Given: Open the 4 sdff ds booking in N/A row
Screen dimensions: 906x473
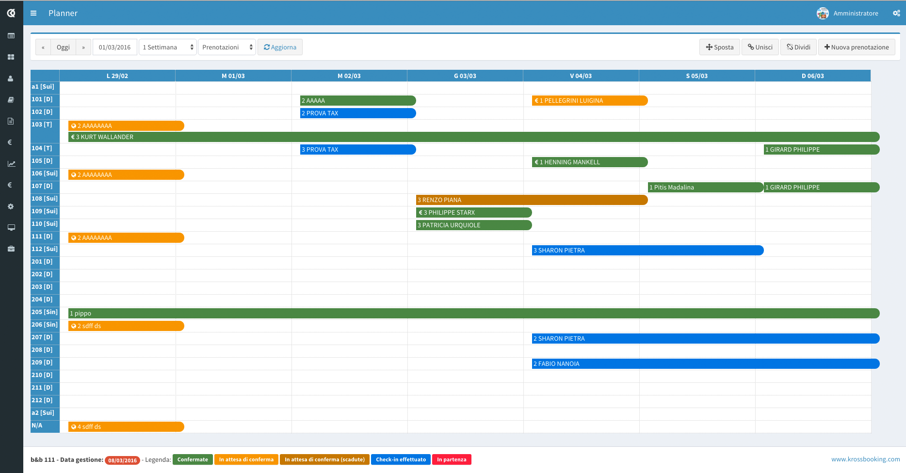Looking at the screenshot, I should point(126,426).
